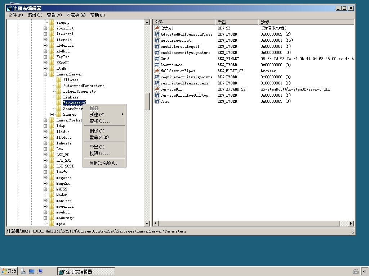Click the folder icon of Modem key
Image resolution: width=369 pixels, height=276 pixels.
tap(52, 195)
